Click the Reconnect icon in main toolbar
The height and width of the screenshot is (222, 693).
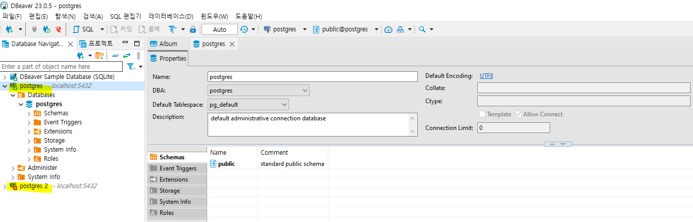pos(46,29)
